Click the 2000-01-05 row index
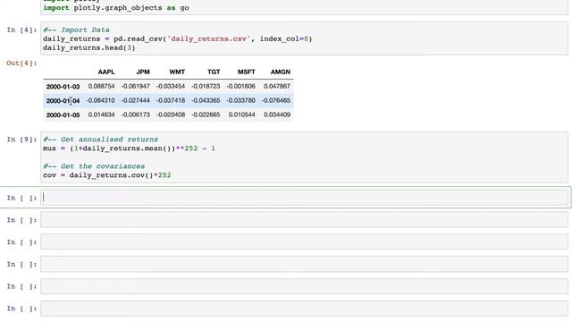Image resolution: width=572 pixels, height=322 pixels. [x=63, y=115]
